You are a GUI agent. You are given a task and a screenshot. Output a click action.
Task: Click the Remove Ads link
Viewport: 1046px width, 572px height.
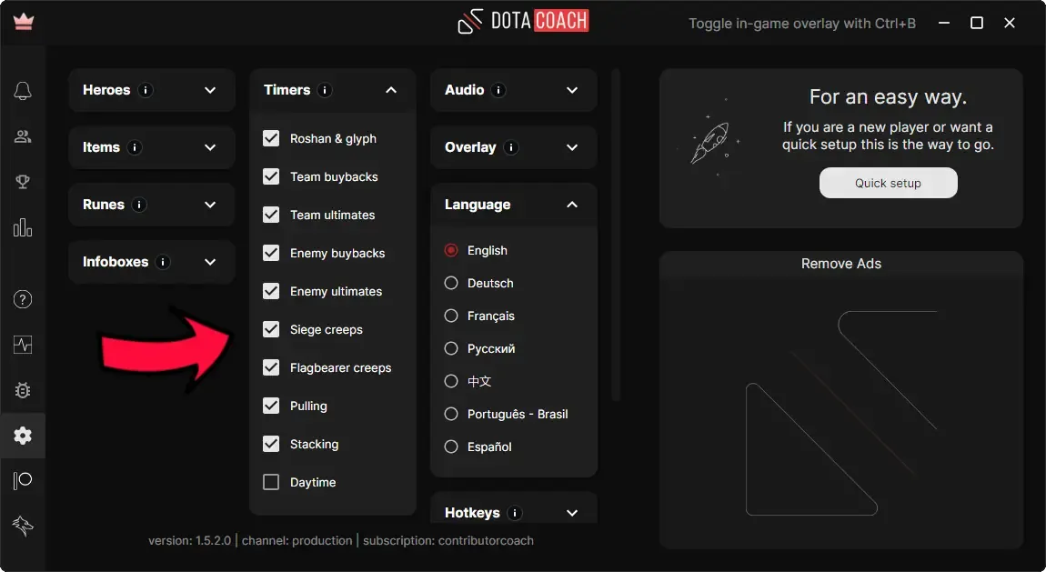click(840, 264)
